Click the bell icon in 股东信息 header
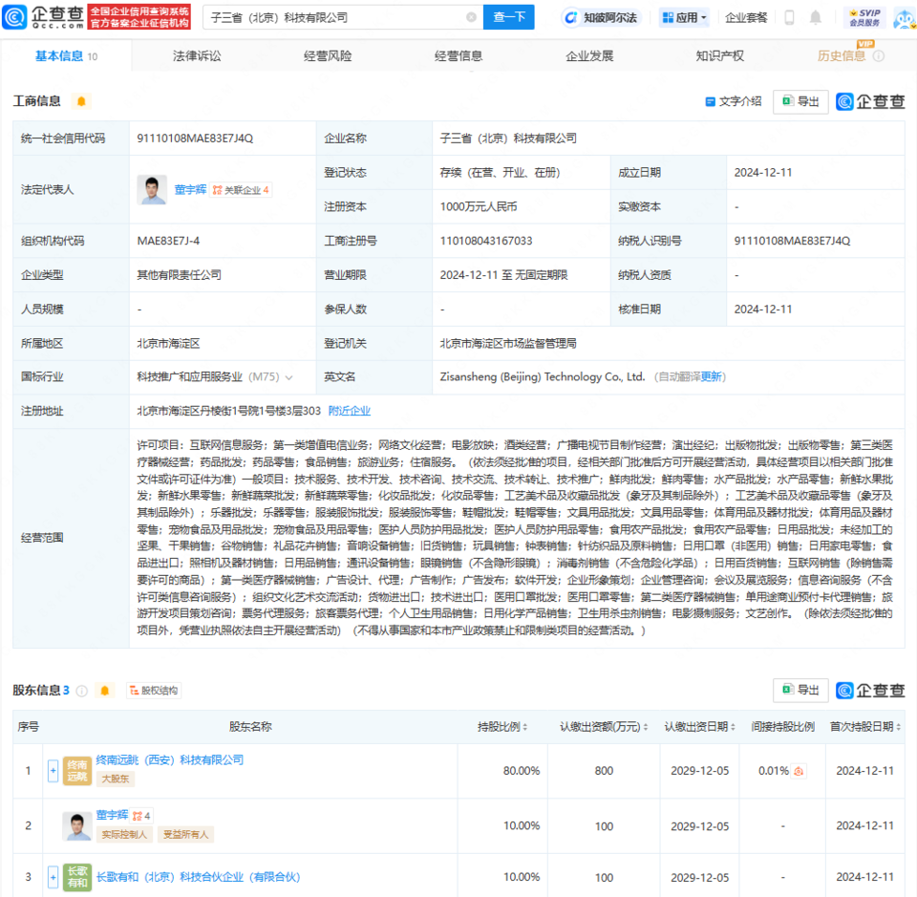This screenshot has height=897, width=917. 104,691
